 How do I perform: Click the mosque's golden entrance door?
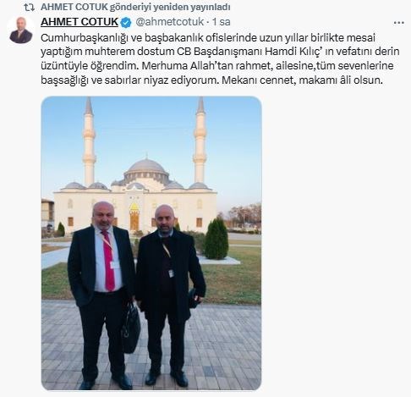pos(134,218)
